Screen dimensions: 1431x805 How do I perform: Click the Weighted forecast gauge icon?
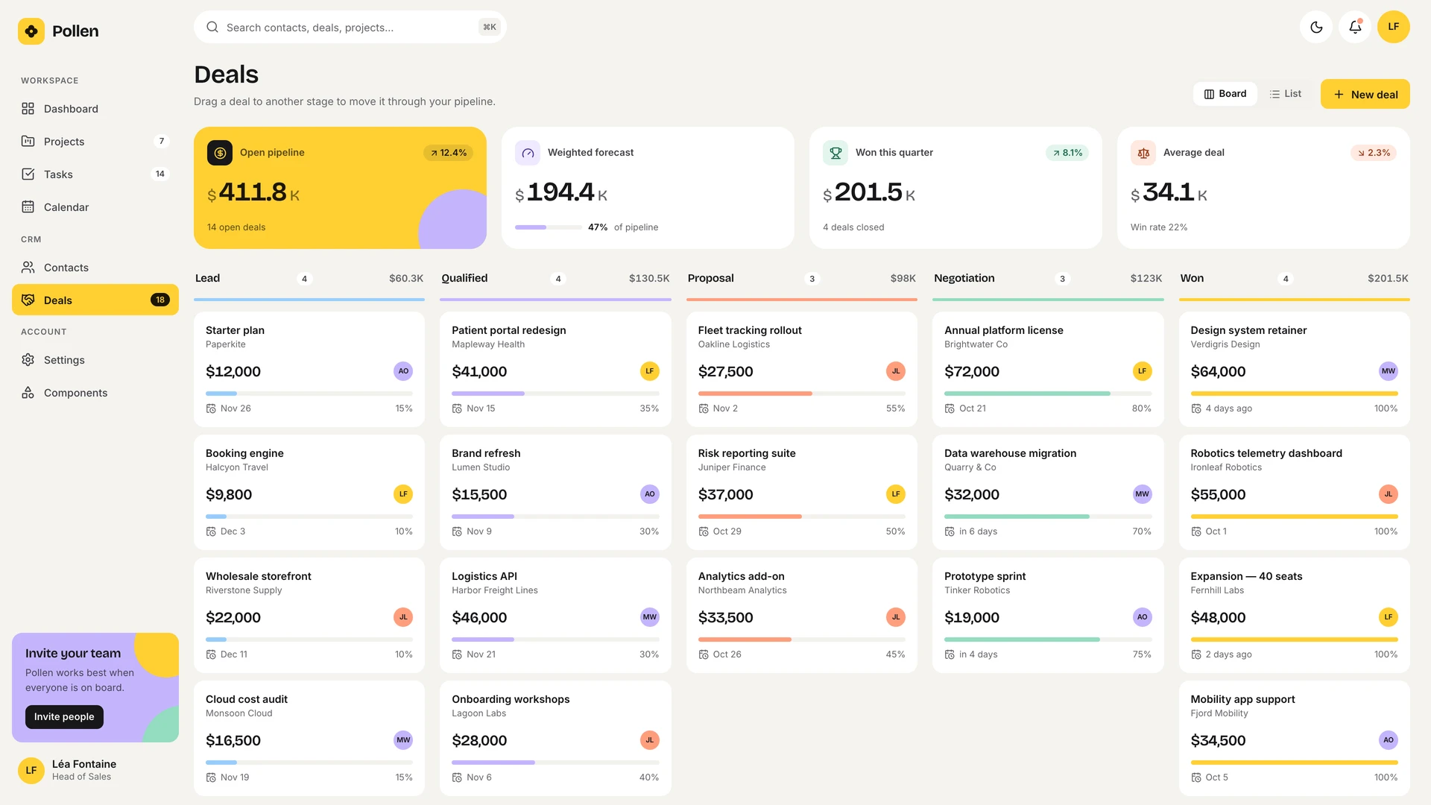[x=528, y=153]
